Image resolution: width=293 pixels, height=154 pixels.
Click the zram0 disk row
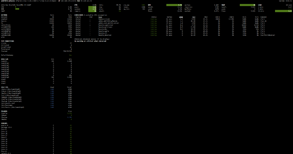[37, 79]
